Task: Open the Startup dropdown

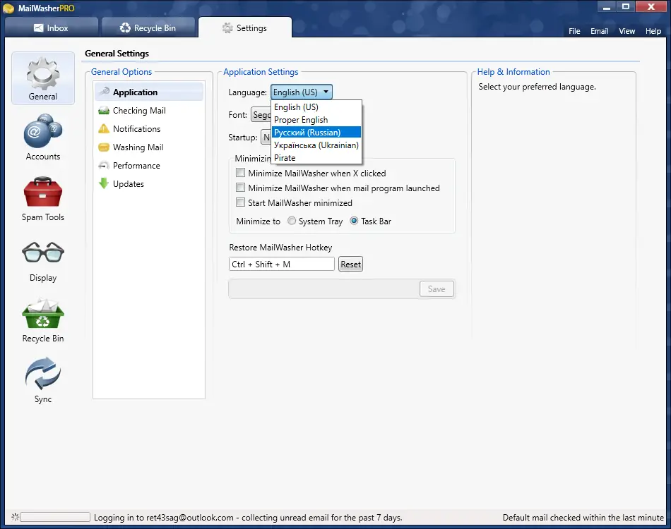Action: coord(266,137)
